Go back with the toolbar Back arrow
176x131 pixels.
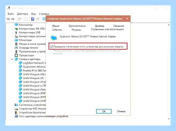point(8,19)
